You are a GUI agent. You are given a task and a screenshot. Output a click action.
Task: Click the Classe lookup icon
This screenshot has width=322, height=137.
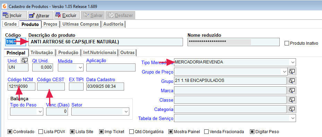tap(292, 100)
